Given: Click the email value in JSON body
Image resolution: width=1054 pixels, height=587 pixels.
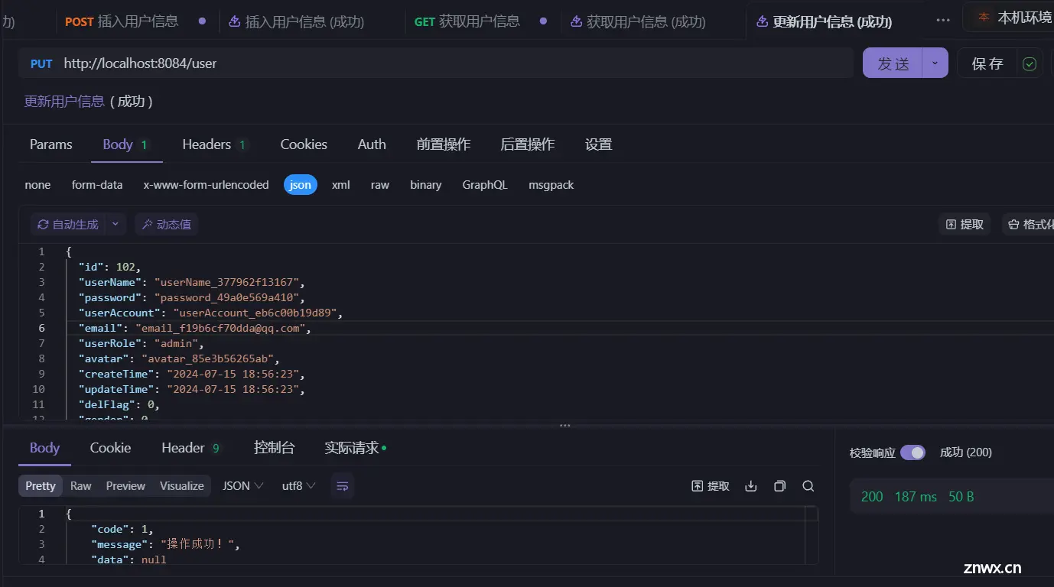Looking at the screenshot, I should 221,328.
